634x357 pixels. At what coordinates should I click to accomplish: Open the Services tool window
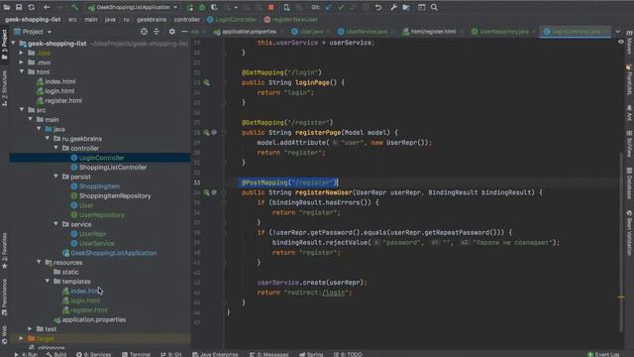94,354
